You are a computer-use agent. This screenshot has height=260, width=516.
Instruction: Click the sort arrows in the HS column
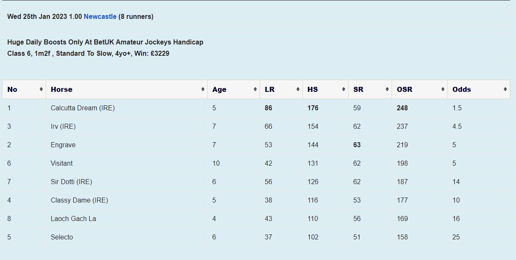click(x=343, y=89)
